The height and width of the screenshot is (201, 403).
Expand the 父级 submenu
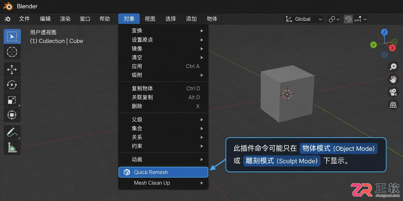tap(164, 119)
